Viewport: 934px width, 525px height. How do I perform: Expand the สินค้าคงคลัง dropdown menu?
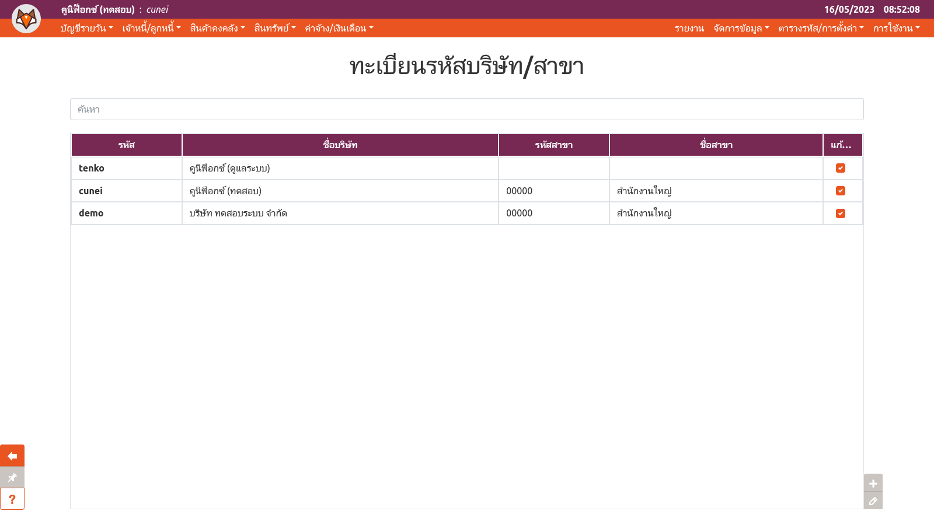[217, 28]
